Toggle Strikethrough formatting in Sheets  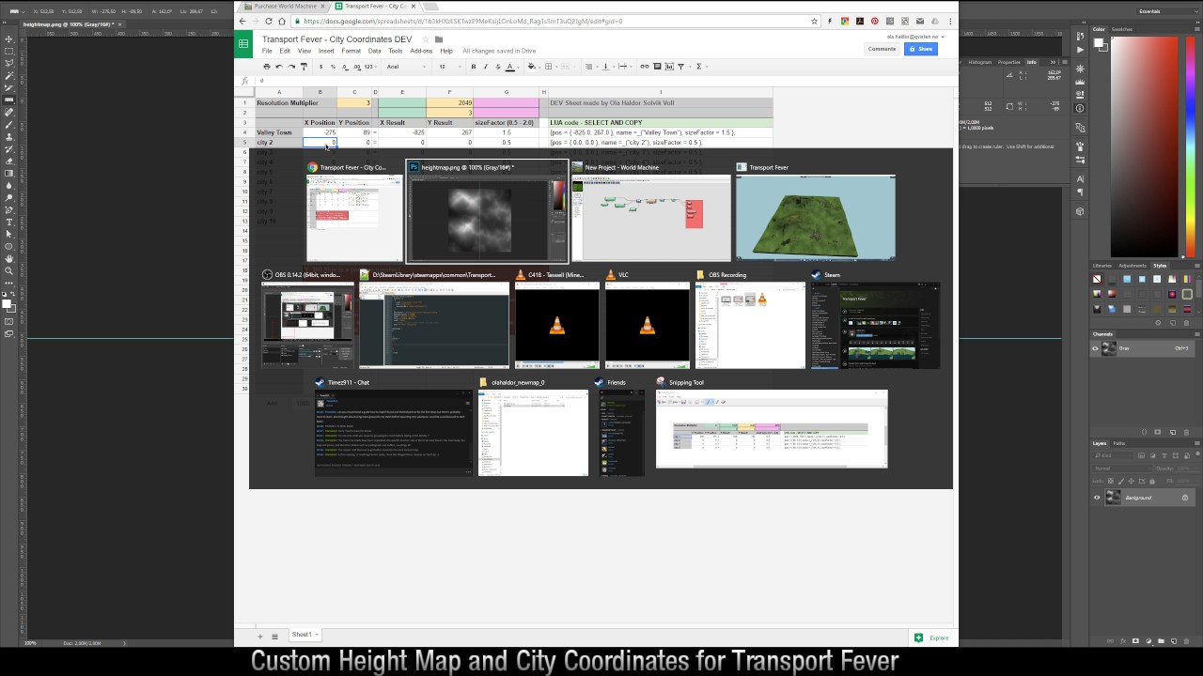tap(498, 67)
